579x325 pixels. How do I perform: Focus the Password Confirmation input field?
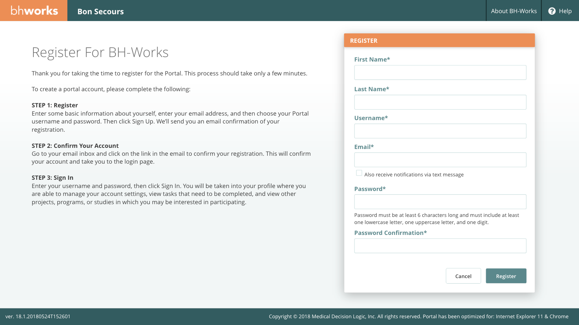point(440,246)
